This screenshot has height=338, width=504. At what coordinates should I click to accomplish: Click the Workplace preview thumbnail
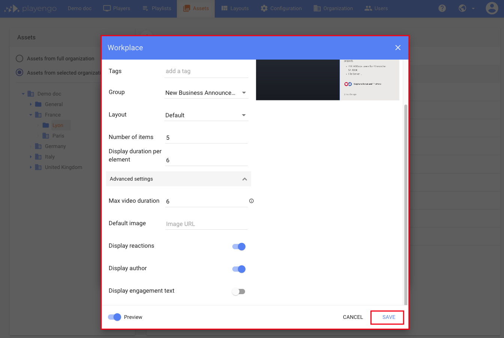click(x=328, y=80)
